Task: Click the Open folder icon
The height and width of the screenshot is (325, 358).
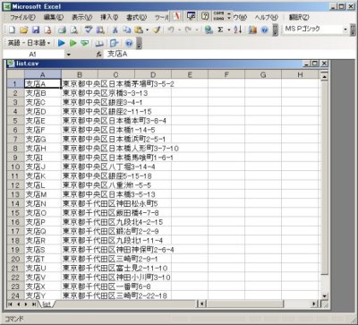Action: (x=24, y=30)
